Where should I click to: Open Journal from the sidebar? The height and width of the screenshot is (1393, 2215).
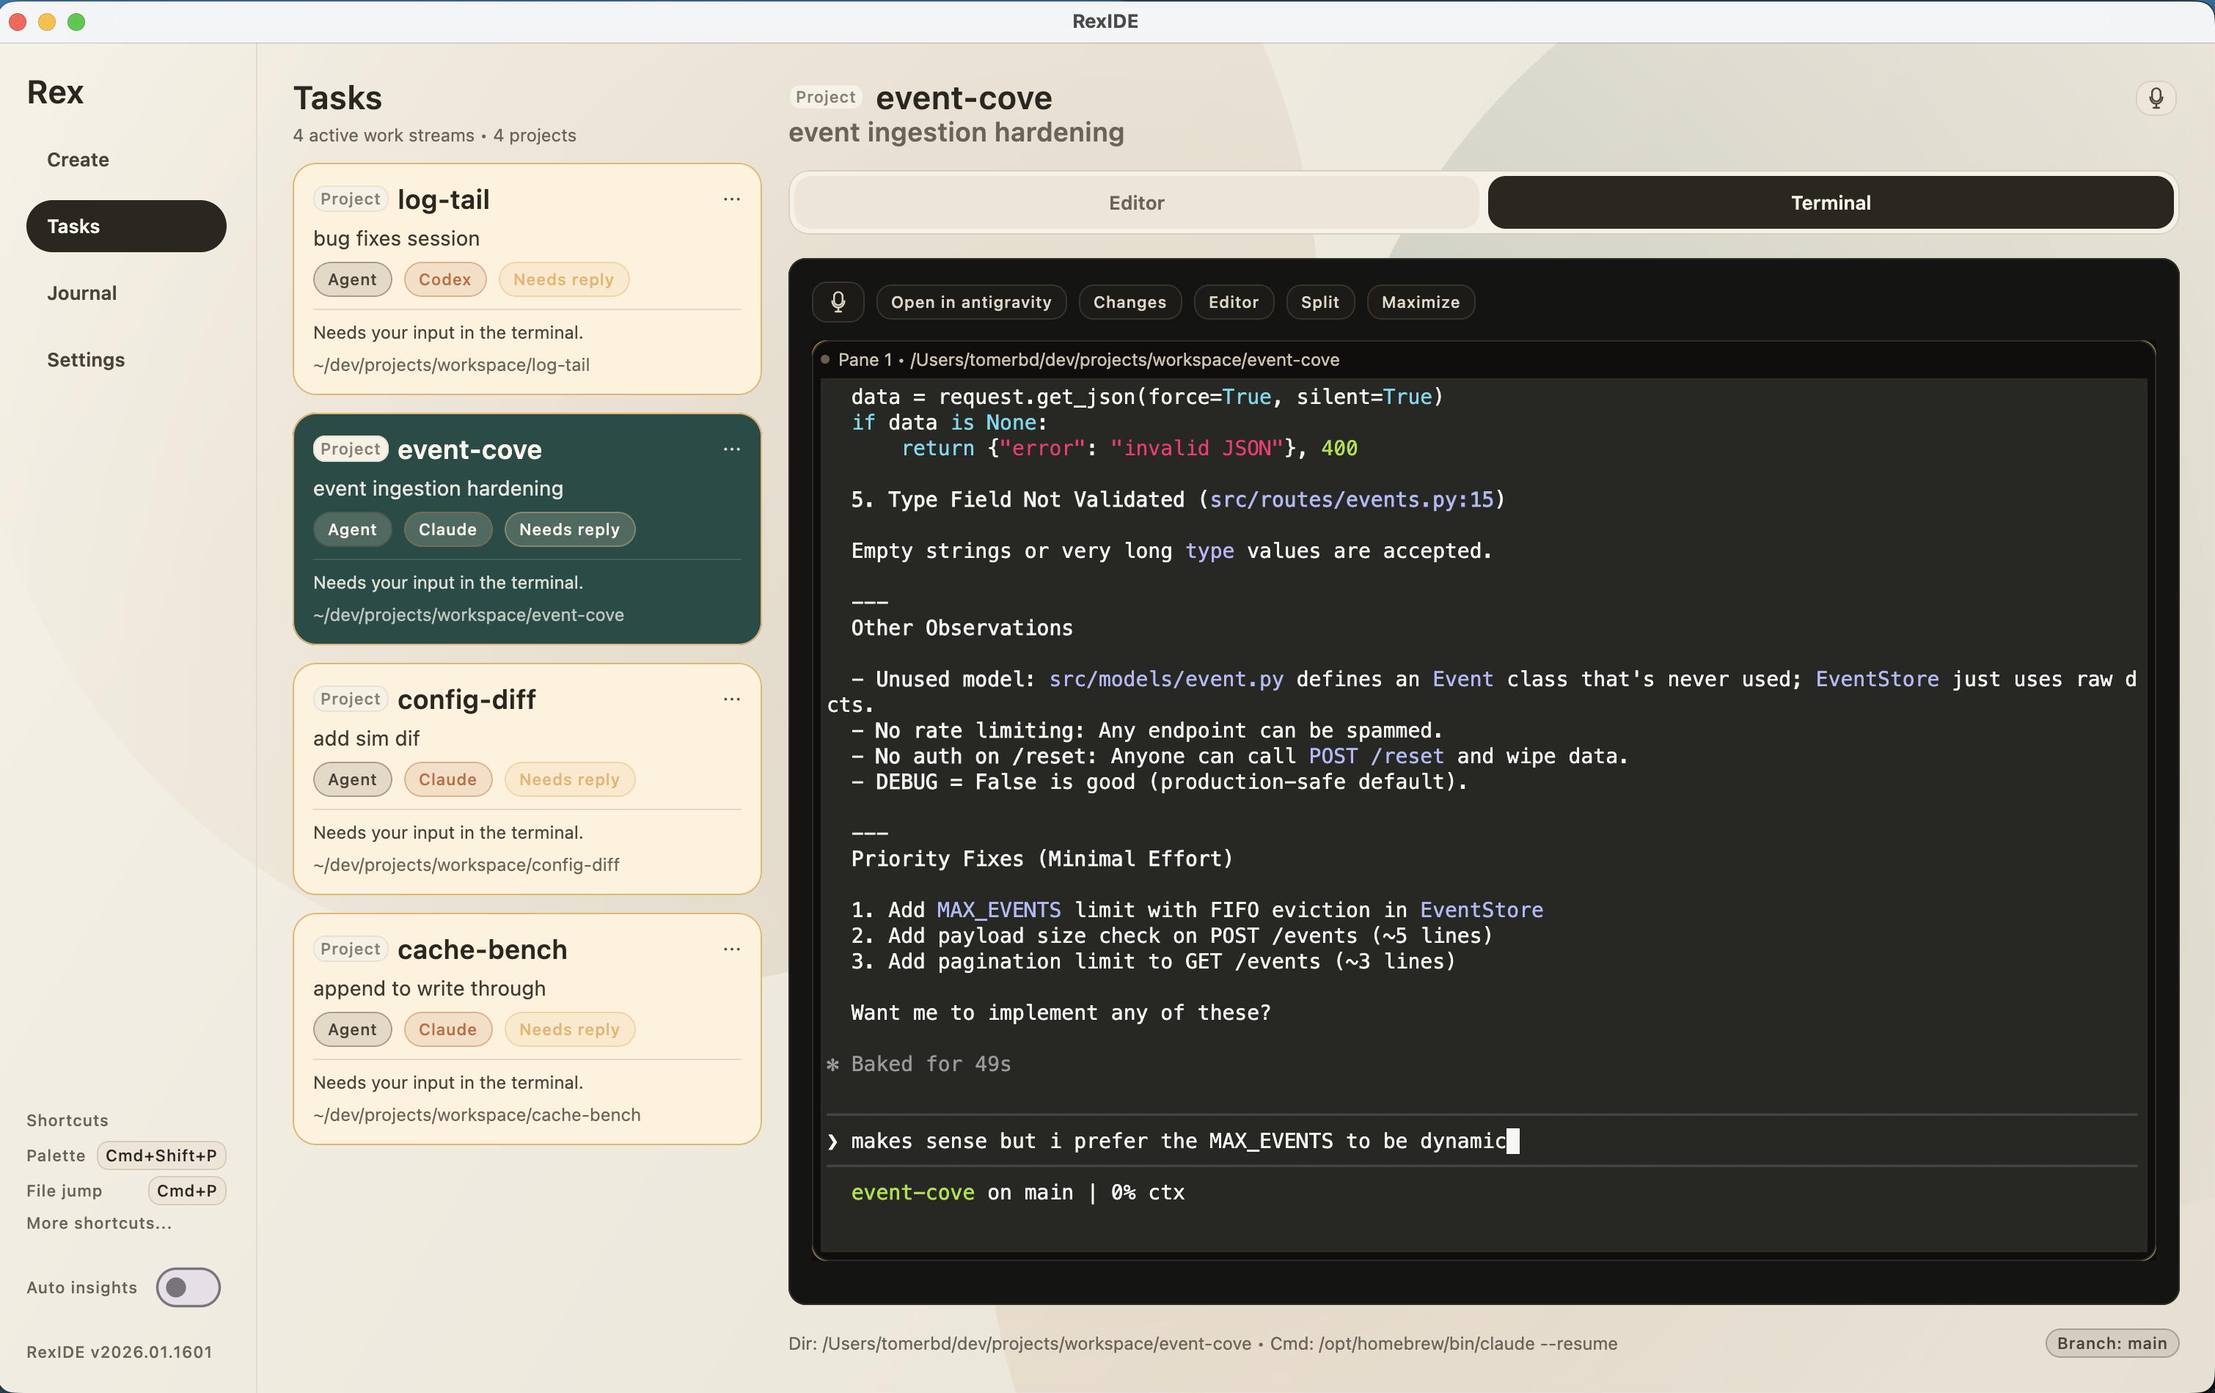pos(81,293)
